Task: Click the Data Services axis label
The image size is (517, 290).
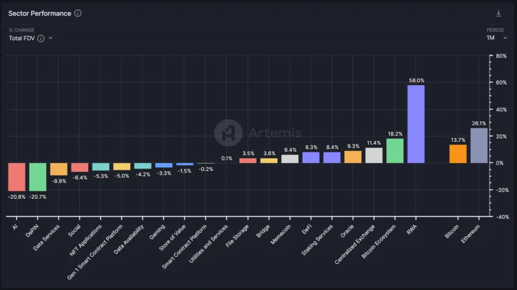Action: (x=46, y=237)
